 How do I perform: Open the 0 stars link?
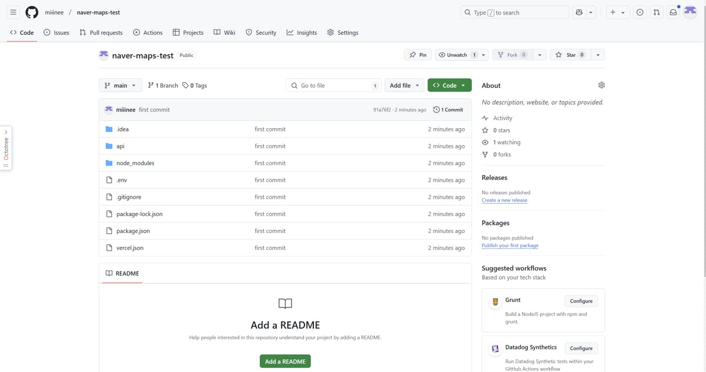tap(496, 130)
